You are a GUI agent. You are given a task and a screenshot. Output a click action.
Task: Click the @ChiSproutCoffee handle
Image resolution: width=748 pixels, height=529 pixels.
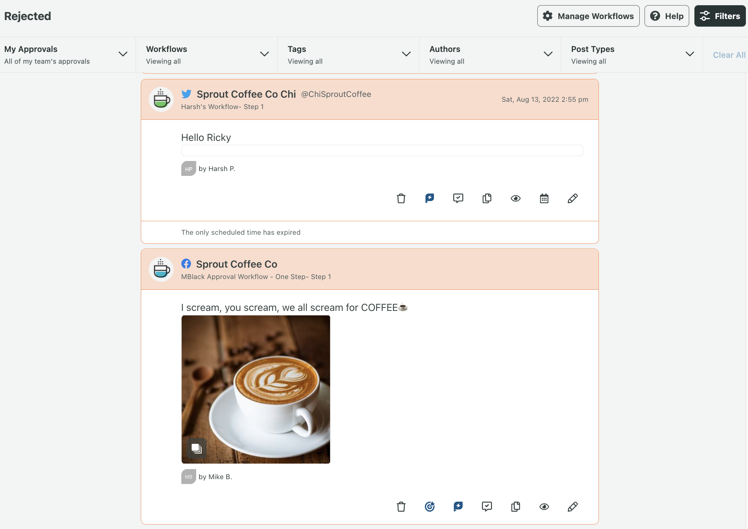coord(336,94)
